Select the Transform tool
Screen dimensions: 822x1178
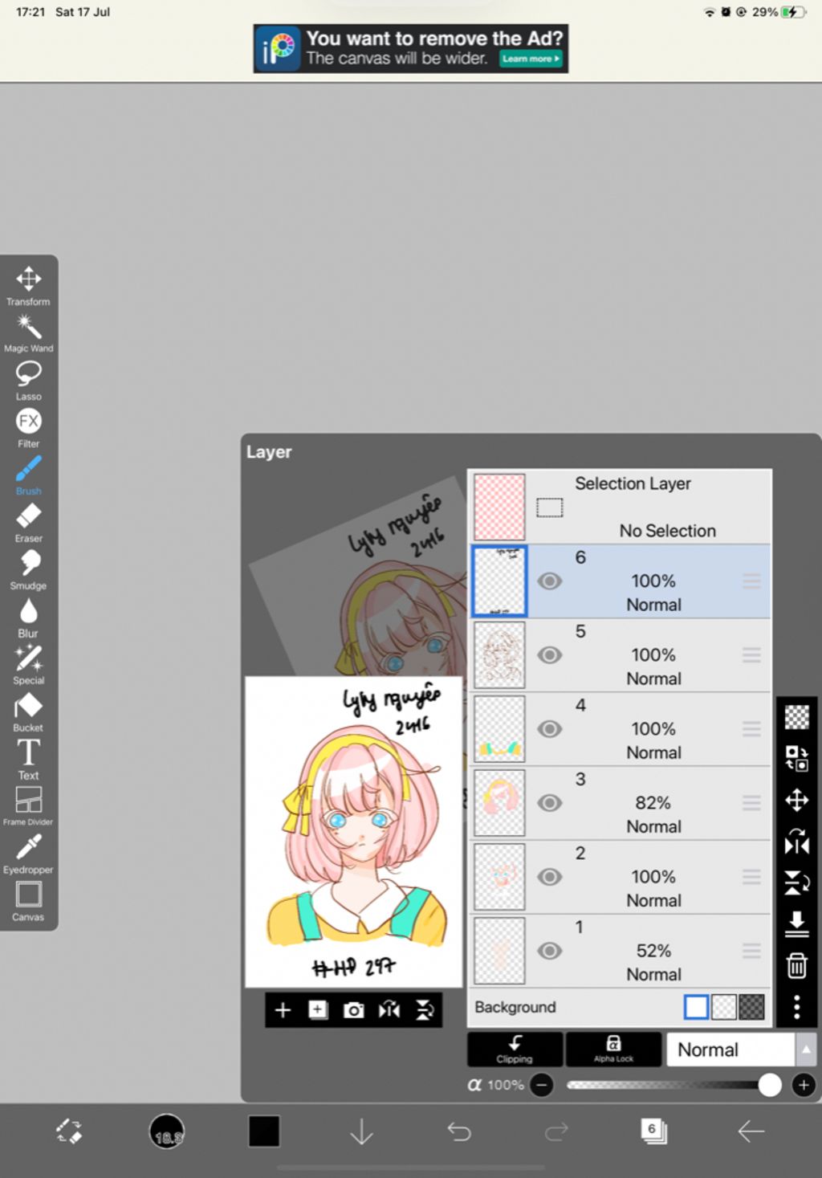(x=28, y=286)
